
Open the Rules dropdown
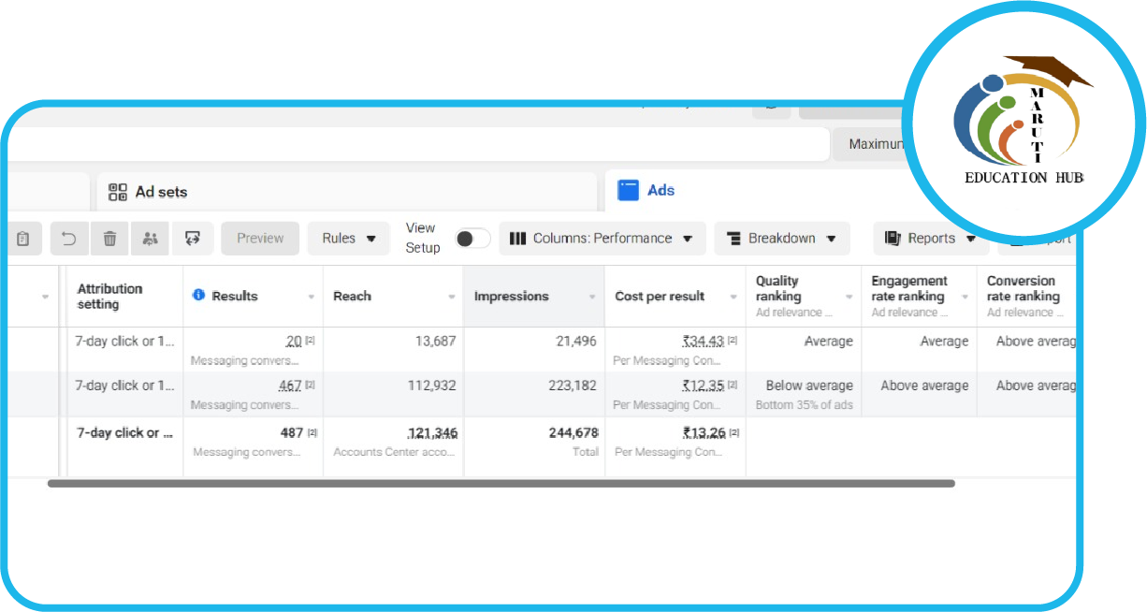pyautogui.click(x=348, y=239)
